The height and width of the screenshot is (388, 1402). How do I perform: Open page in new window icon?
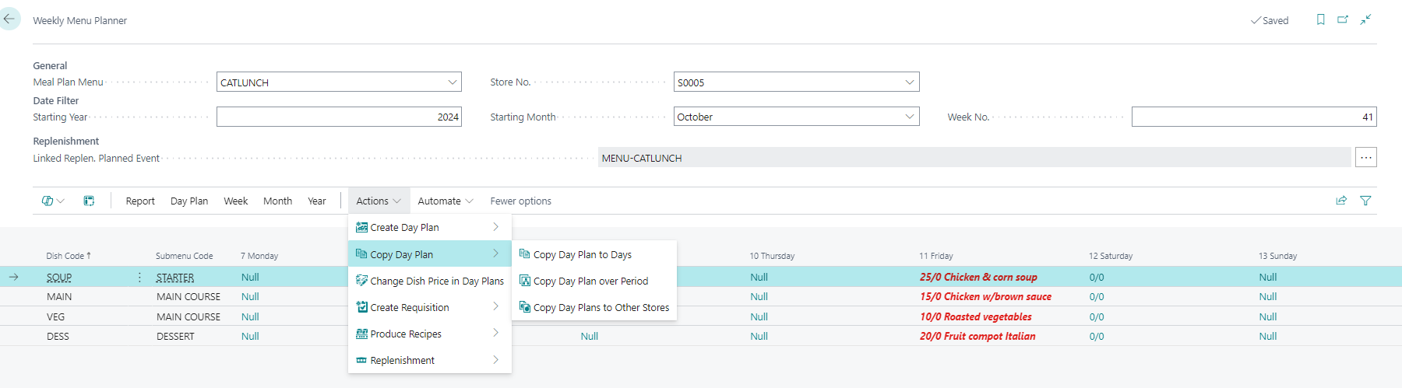click(x=1343, y=19)
